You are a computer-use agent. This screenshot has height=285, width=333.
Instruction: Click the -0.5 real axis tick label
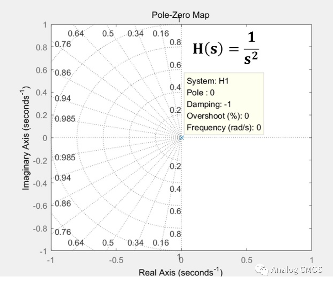[x=116, y=260]
